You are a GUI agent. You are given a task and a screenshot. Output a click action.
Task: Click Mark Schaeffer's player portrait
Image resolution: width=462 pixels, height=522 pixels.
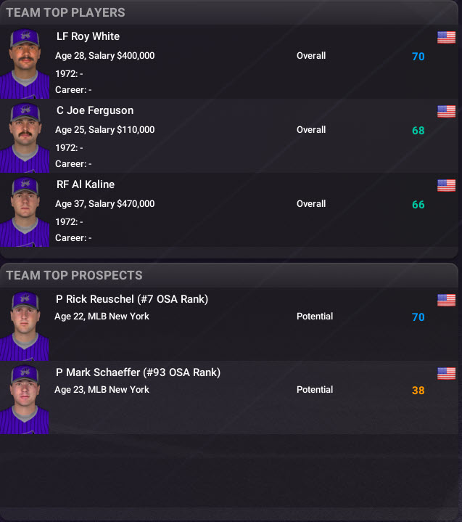pos(25,399)
